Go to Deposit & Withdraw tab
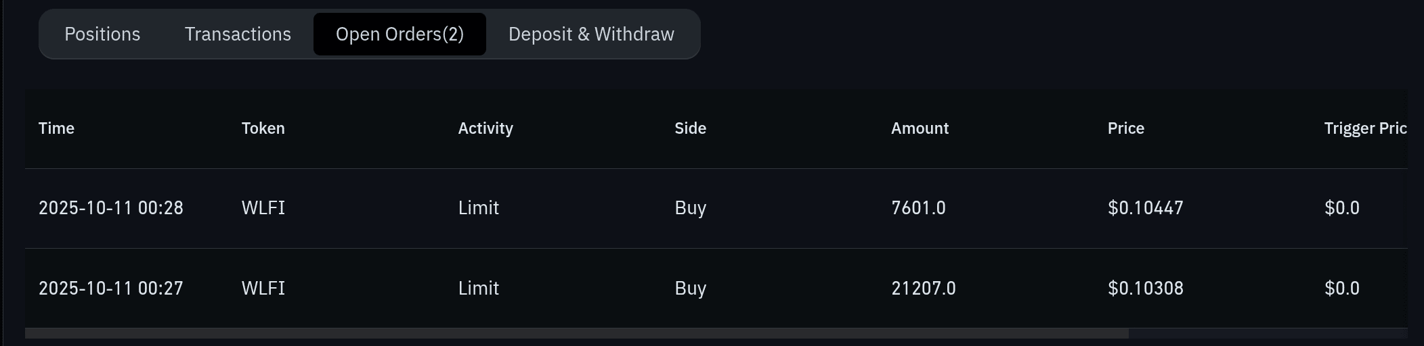Screen dimensions: 1424x346 [x=591, y=34]
